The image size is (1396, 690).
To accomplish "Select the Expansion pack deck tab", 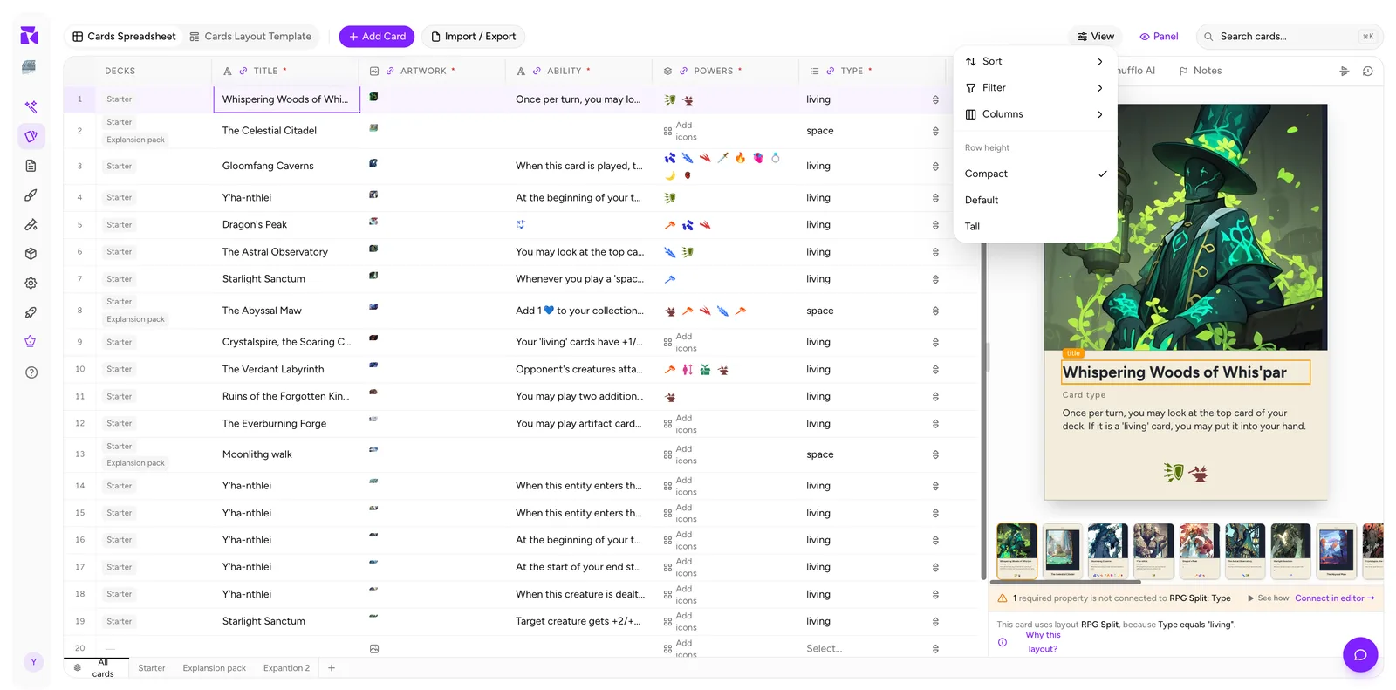I will (215, 668).
